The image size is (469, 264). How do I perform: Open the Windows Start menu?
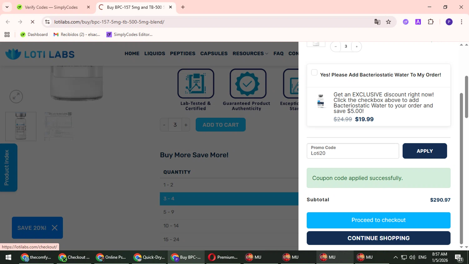[8, 257]
